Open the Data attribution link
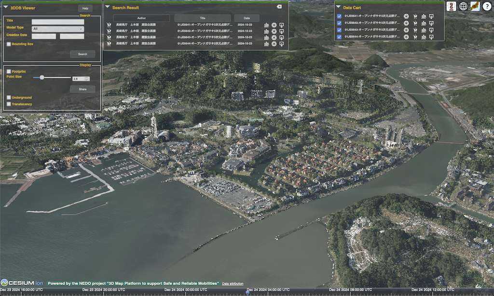 click(x=233, y=284)
